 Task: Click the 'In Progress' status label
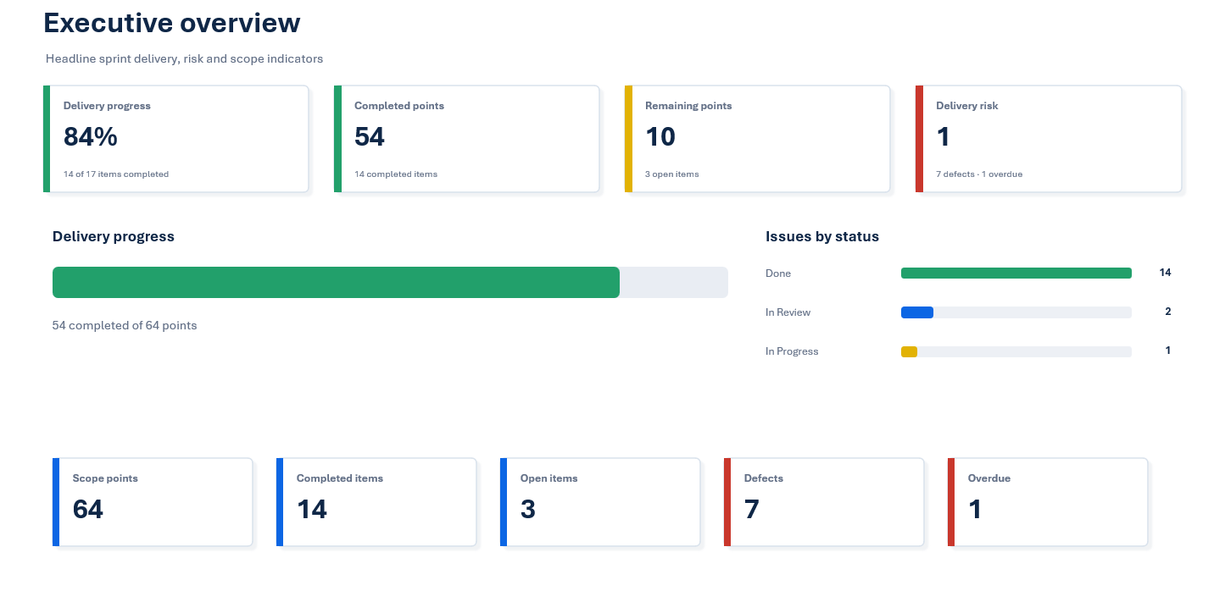tap(792, 351)
